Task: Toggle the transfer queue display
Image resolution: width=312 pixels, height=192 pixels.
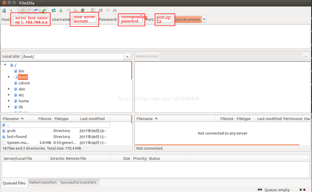Action: tap(43, 11)
